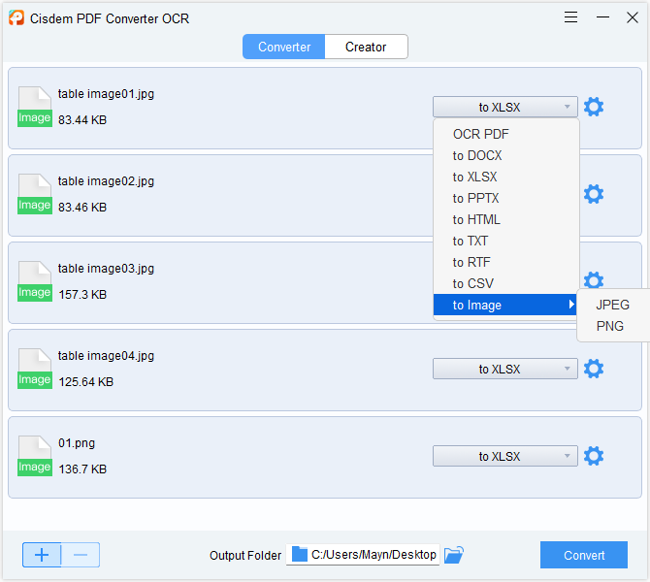
Task: Choose to CSV from format menu
Action: 505,283
